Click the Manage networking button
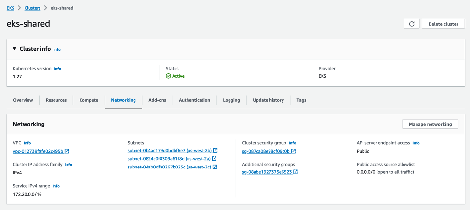 430,124
